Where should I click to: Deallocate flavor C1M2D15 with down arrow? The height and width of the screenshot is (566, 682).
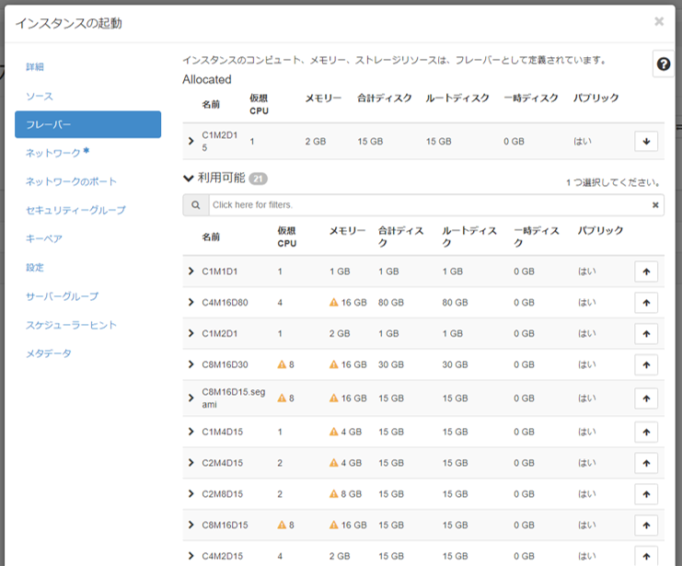[646, 142]
